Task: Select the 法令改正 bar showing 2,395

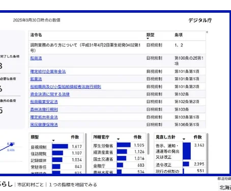Action: (x=186, y=164)
